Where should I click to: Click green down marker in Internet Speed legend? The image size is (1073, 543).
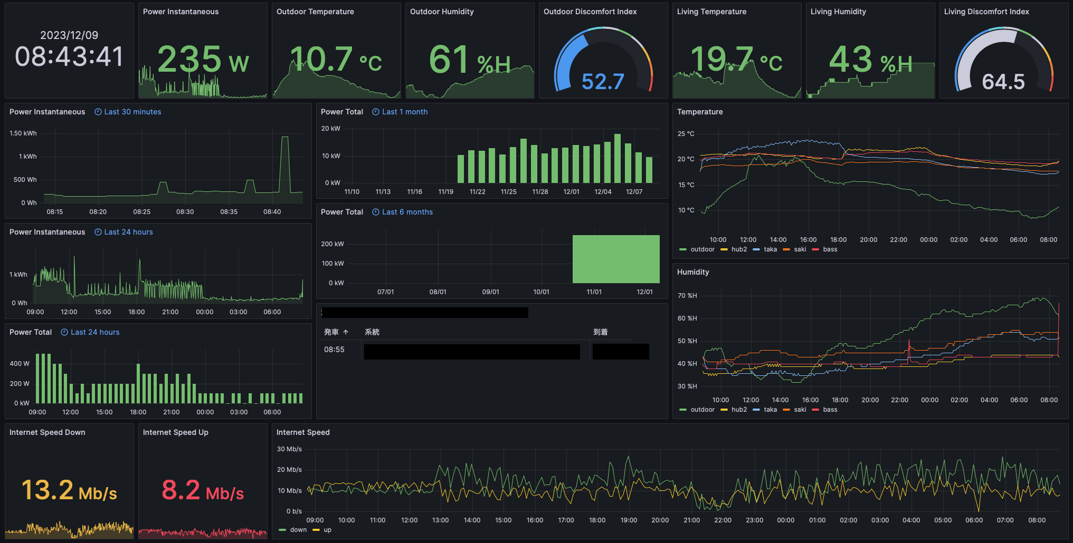tap(282, 530)
